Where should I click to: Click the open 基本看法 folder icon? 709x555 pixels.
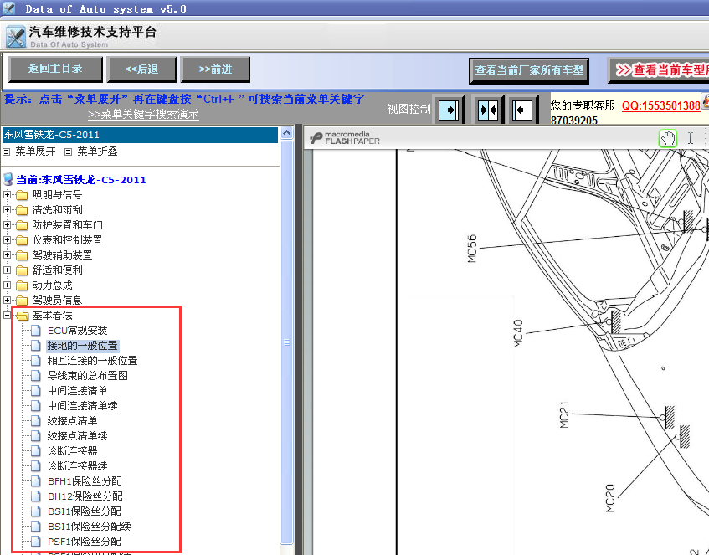click(22, 316)
